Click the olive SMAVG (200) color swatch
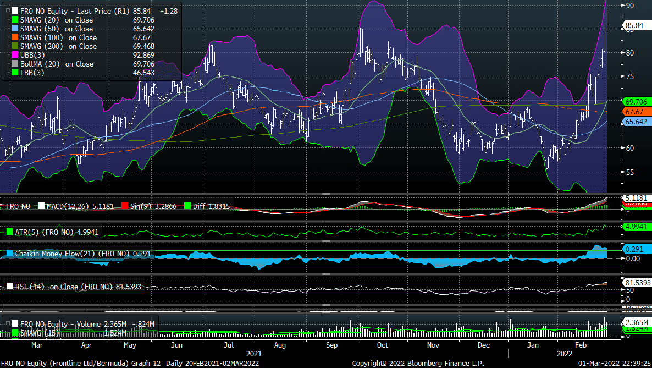The height and width of the screenshot is (368, 652). click(14, 46)
